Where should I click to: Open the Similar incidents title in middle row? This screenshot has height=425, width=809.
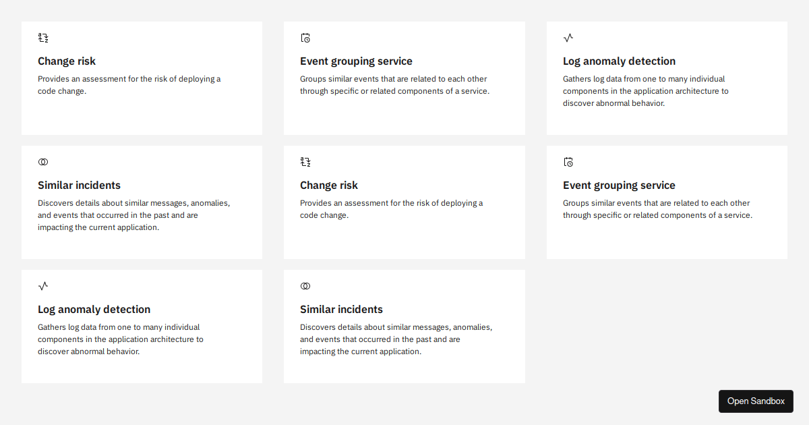coord(79,185)
